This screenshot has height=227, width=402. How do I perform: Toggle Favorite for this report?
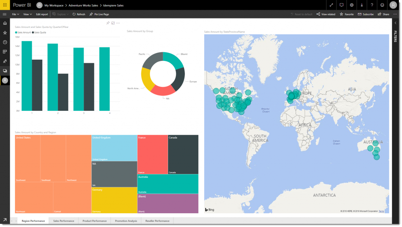[347, 14]
